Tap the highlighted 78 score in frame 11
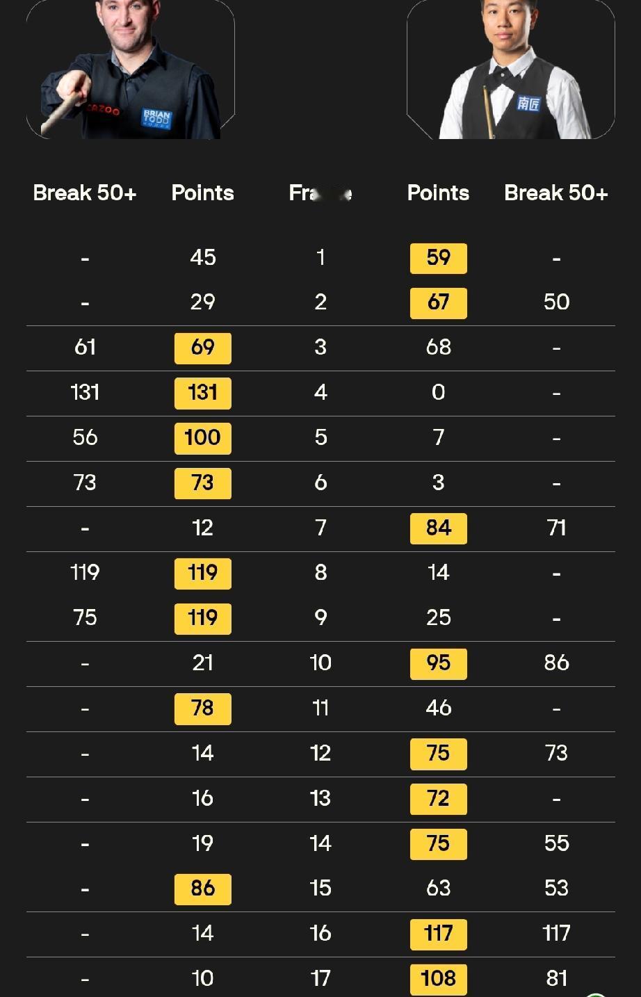This screenshot has width=641, height=997. point(202,708)
